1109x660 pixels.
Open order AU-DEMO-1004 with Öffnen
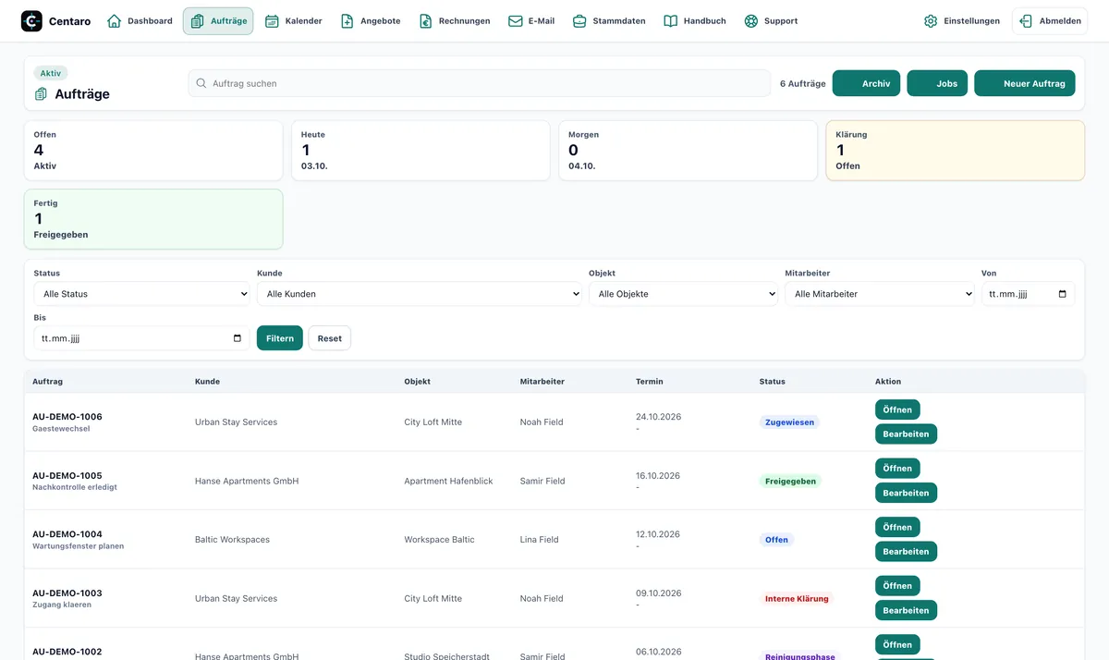897,527
